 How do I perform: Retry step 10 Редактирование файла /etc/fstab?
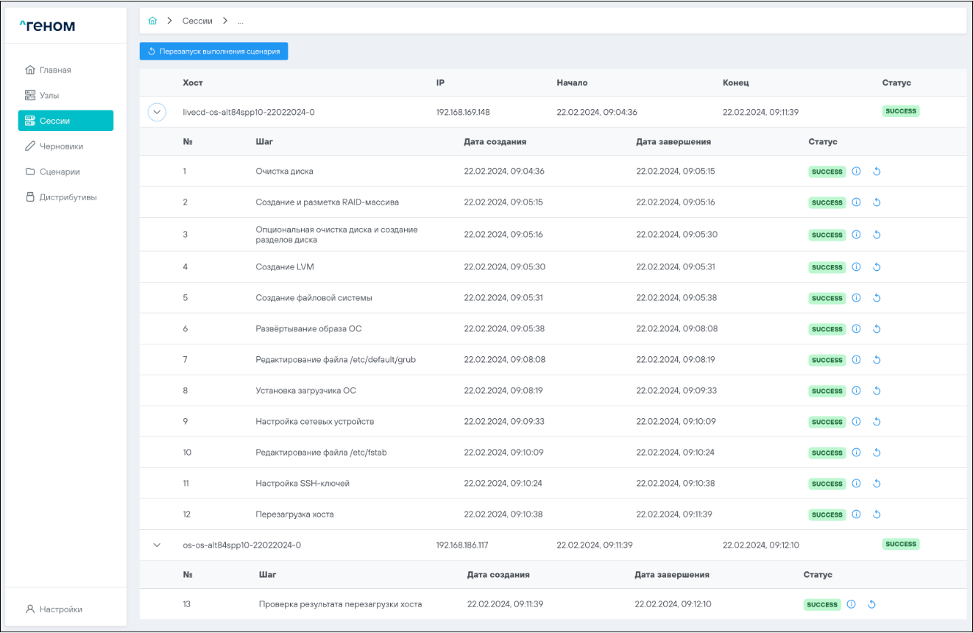(876, 453)
